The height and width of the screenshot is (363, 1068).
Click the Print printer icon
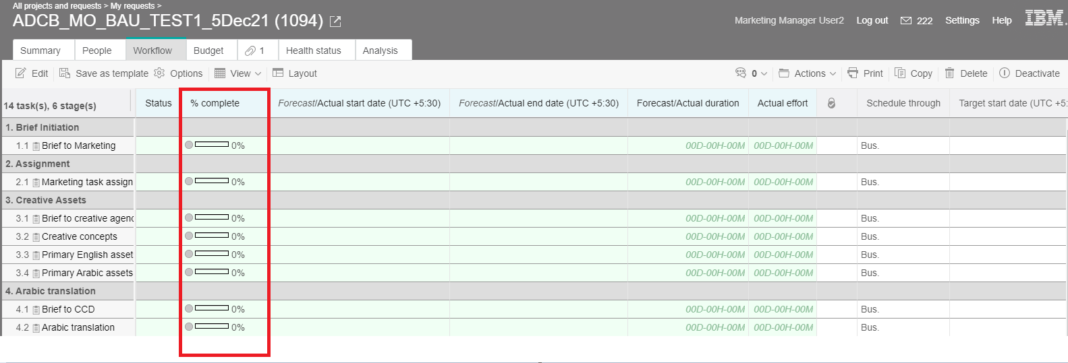[x=853, y=73]
